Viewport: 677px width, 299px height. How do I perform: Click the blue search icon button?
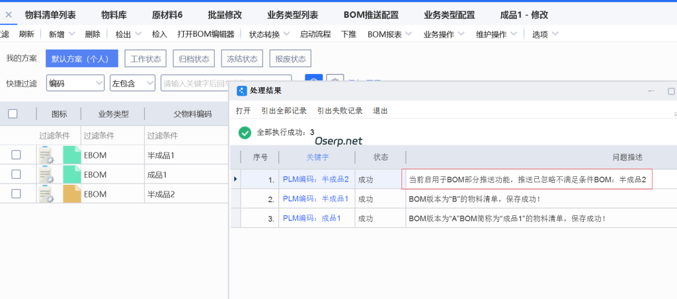314,79
